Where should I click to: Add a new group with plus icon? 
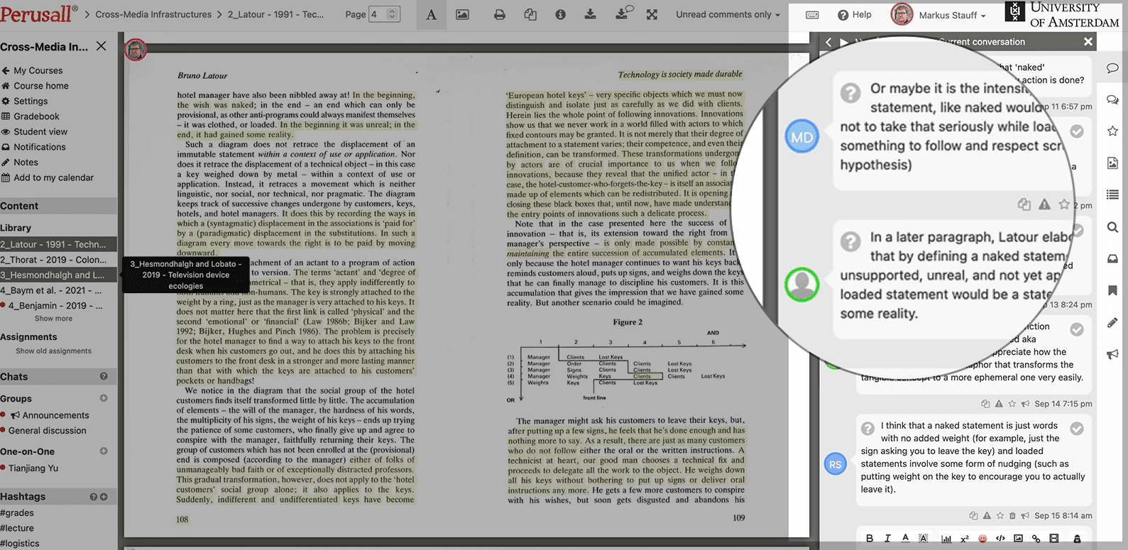104,398
